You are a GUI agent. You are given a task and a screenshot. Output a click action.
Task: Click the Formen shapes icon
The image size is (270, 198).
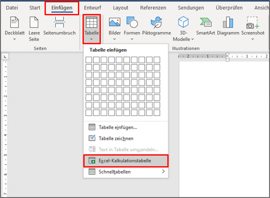[132, 22]
